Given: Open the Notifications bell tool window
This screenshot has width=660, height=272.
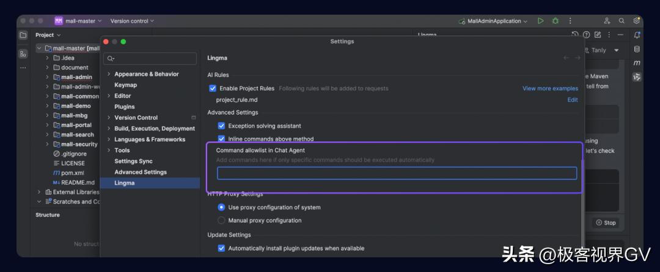Looking at the screenshot, I should (x=637, y=35).
